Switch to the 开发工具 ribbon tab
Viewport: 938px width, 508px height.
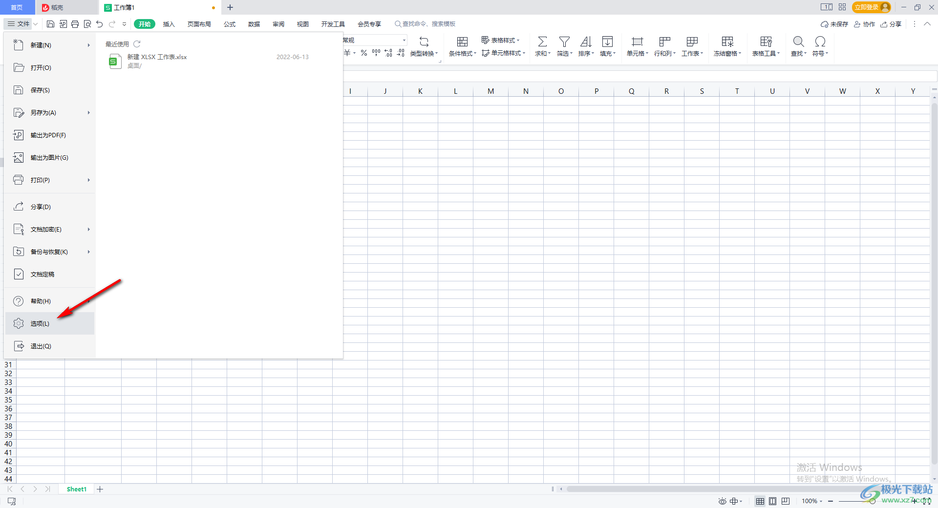[333, 24]
